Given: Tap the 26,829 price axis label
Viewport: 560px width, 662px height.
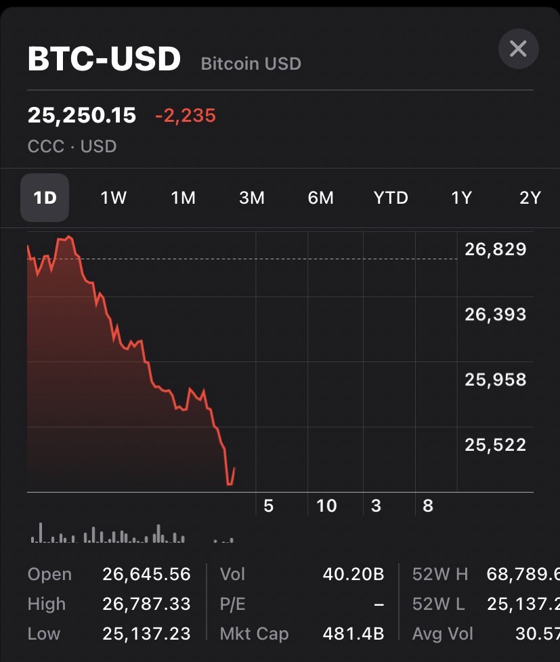Looking at the screenshot, I should pyautogui.click(x=495, y=250).
